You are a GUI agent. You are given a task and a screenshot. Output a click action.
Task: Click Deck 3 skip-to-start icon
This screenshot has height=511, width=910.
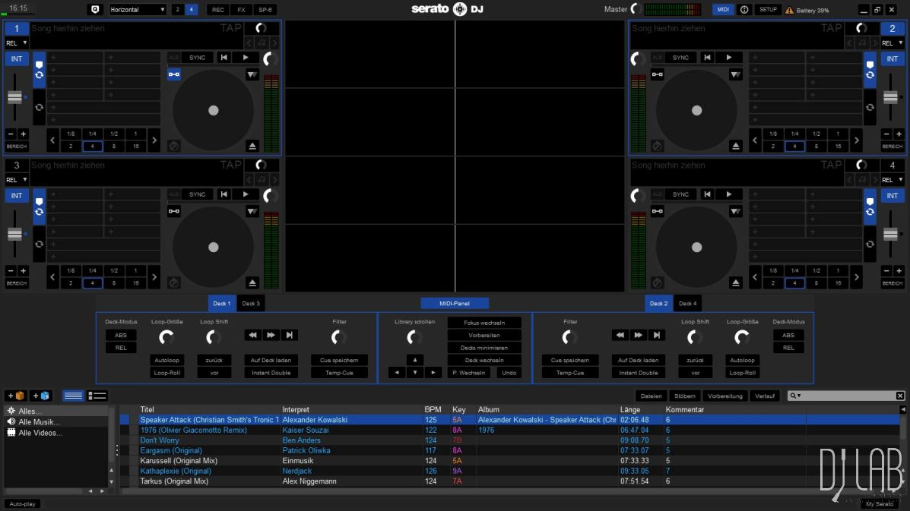click(224, 194)
